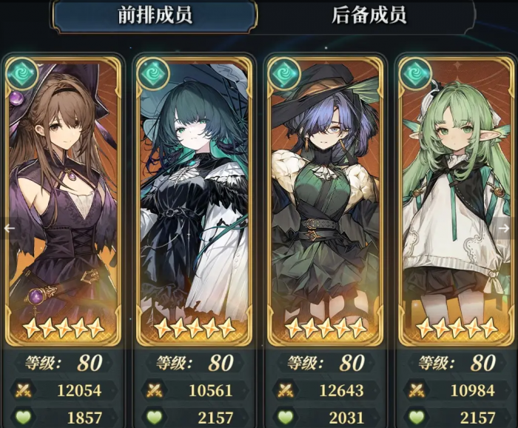Click the 等级: 80 label under elf card
Screen dimensions: 518x428
pyautogui.click(x=457, y=363)
